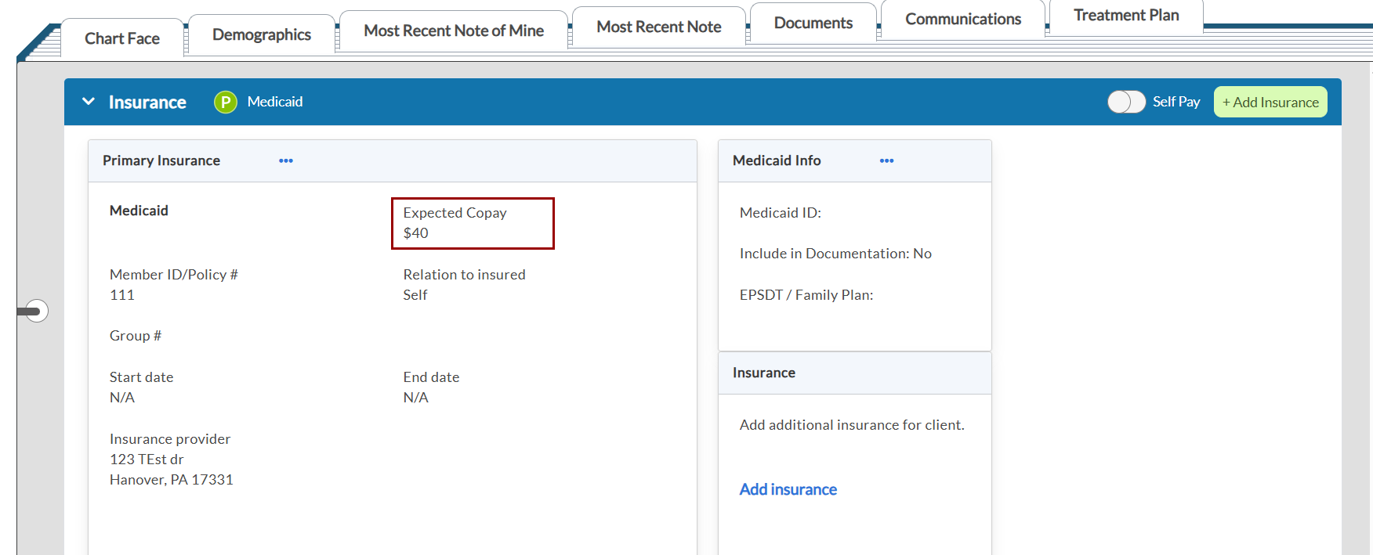Select the Most Recent Note tab

(658, 27)
